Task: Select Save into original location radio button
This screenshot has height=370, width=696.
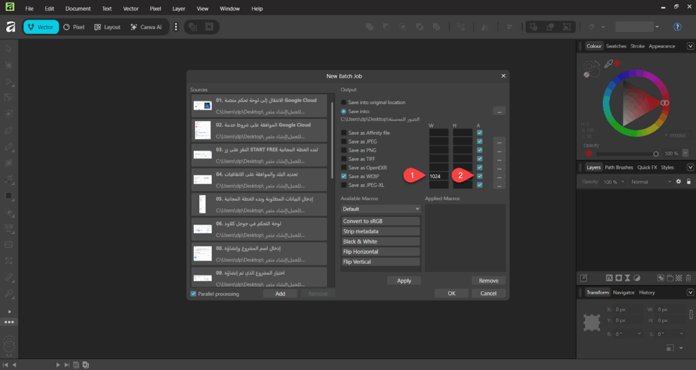Action: click(x=343, y=102)
